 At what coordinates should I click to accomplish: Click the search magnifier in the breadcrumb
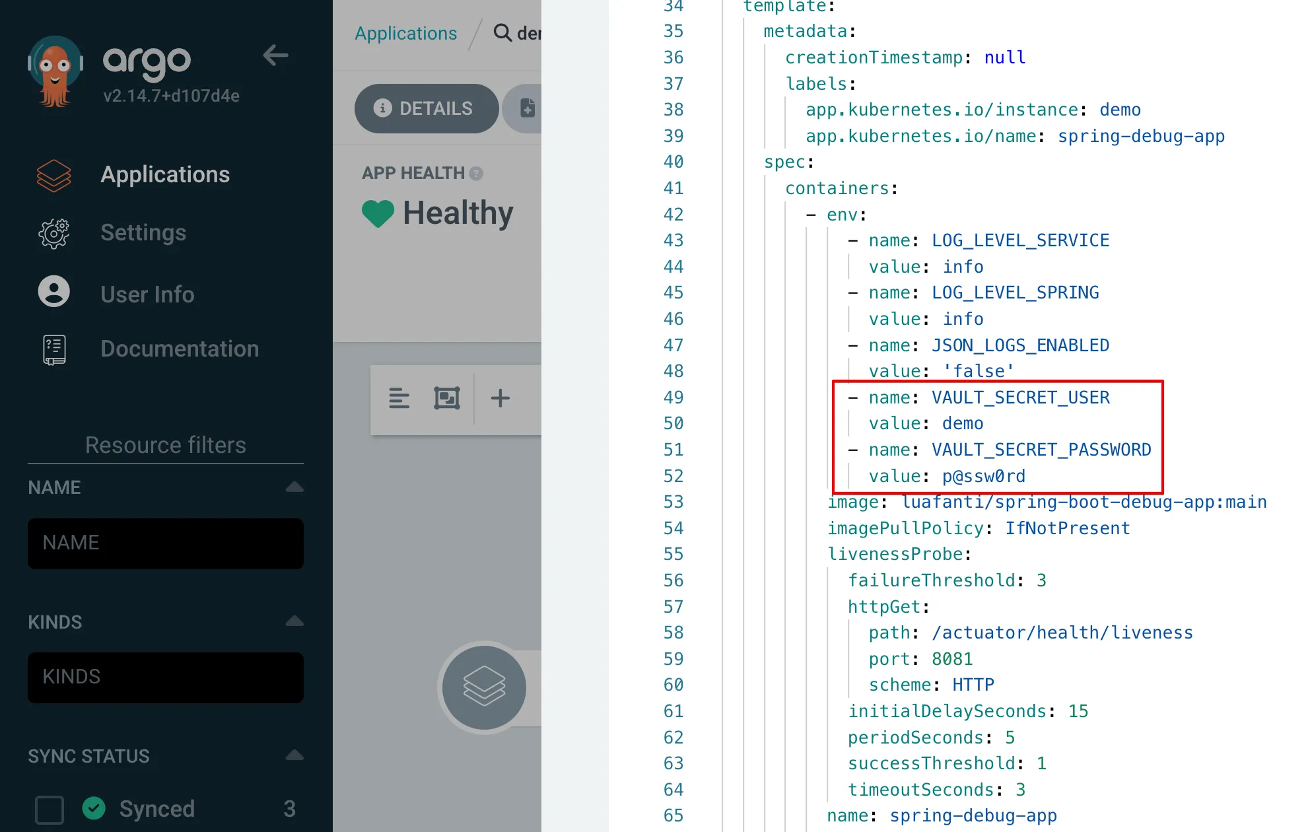pos(502,32)
